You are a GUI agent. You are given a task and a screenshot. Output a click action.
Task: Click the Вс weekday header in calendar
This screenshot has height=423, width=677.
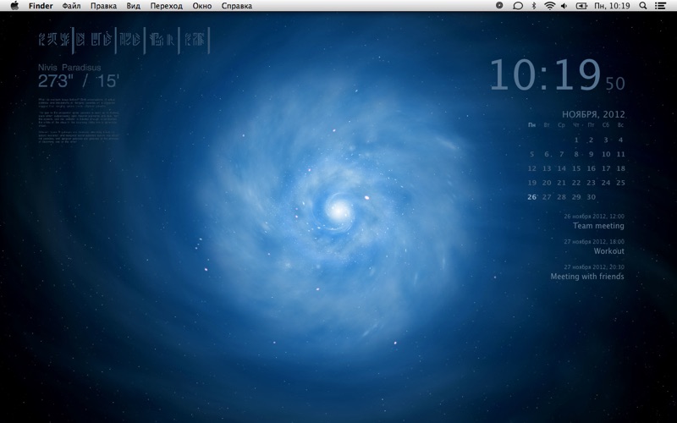pos(620,125)
